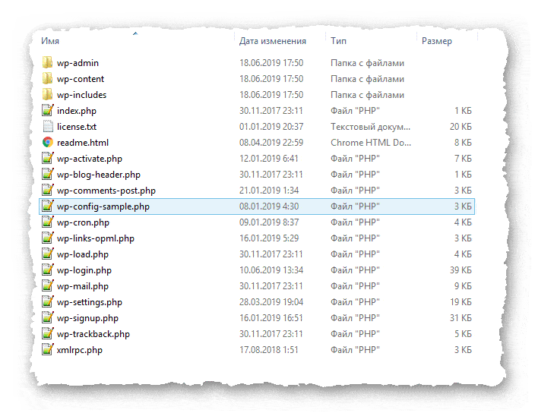Select the license.txt file name
The image size is (535, 413).
pyautogui.click(x=77, y=127)
